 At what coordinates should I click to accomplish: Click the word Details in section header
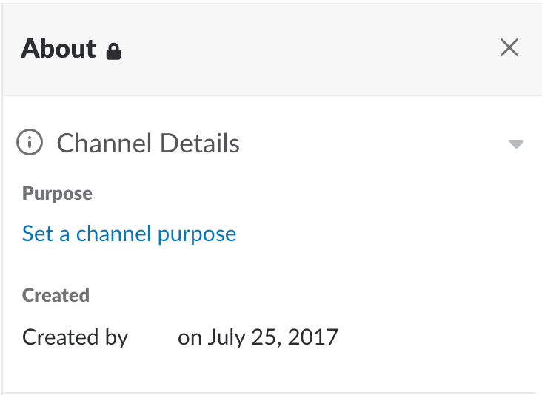click(200, 144)
